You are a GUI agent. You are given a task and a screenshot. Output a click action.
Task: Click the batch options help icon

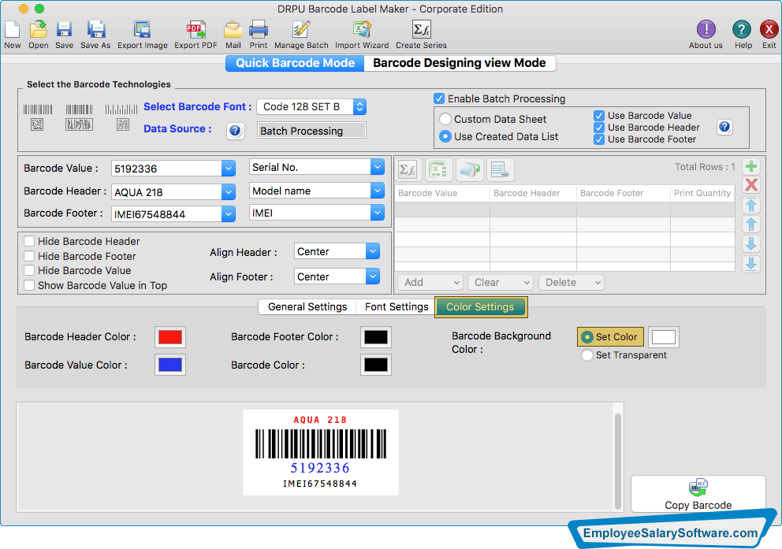click(x=724, y=127)
